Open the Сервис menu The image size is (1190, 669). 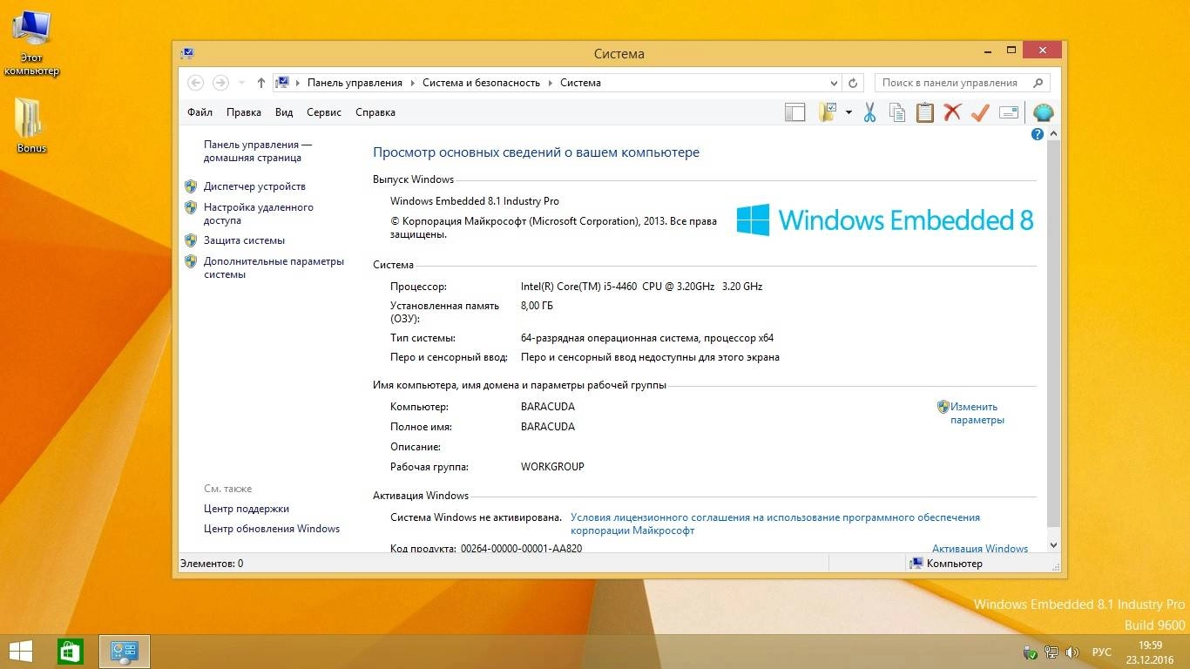tap(324, 112)
